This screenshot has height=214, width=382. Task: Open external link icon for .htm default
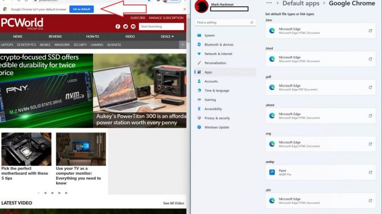point(370,30)
